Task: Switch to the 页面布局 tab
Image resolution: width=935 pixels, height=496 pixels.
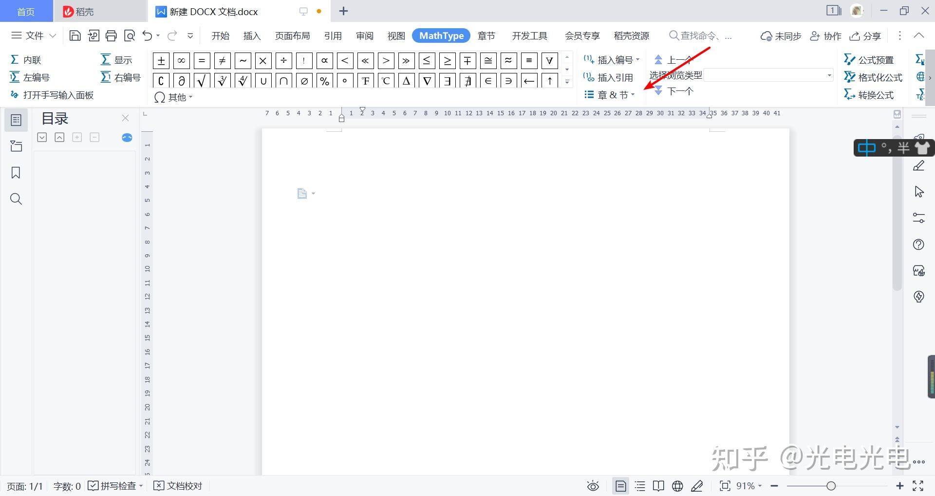Action: click(292, 35)
